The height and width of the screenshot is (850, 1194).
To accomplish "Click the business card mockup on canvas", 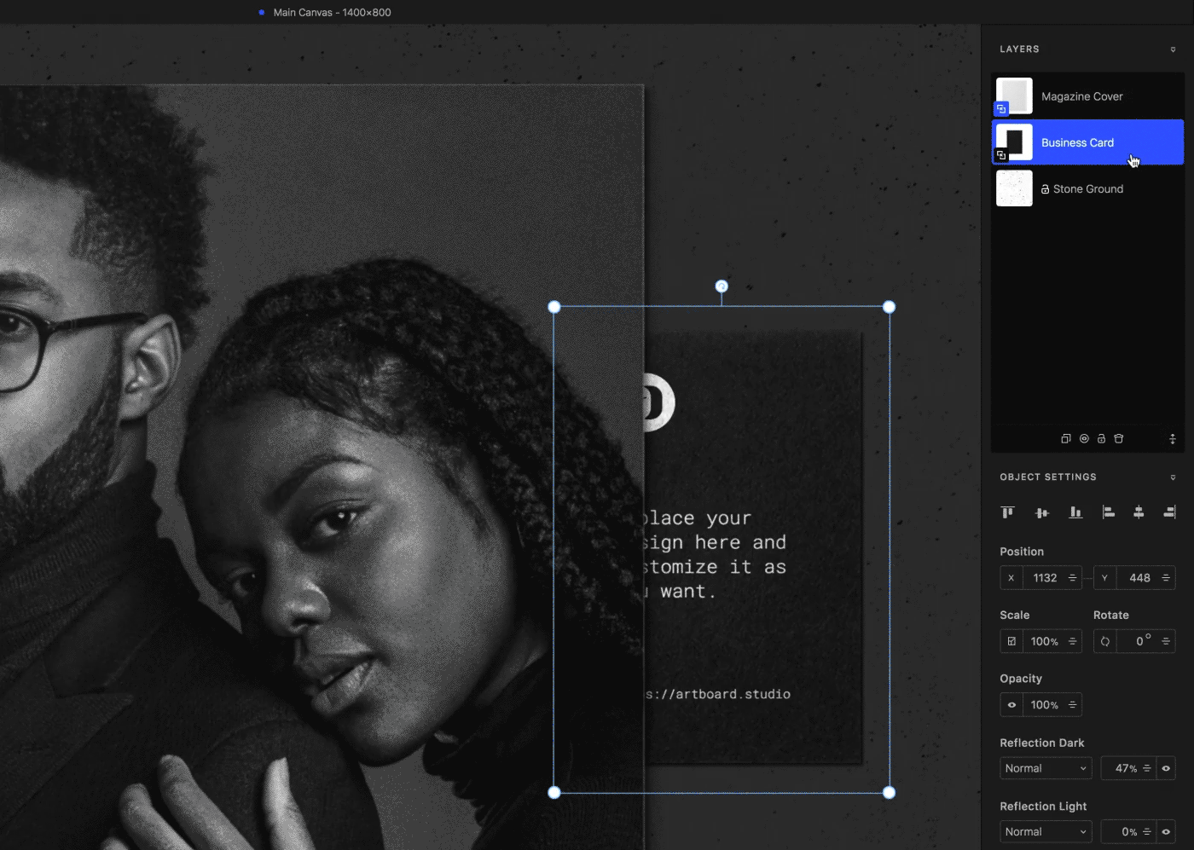I will coord(754,547).
